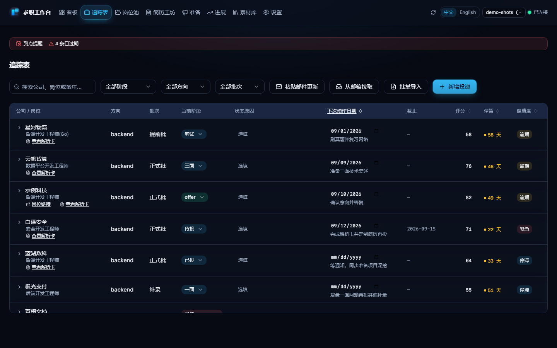Change 示例科技 stage from offer
This screenshot has width=557, height=348.
195,197
